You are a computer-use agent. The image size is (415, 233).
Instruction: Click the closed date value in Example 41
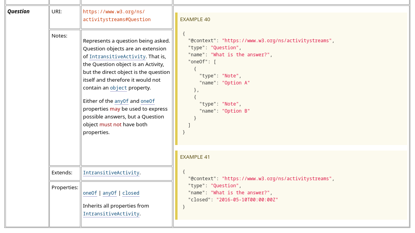(247, 200)
